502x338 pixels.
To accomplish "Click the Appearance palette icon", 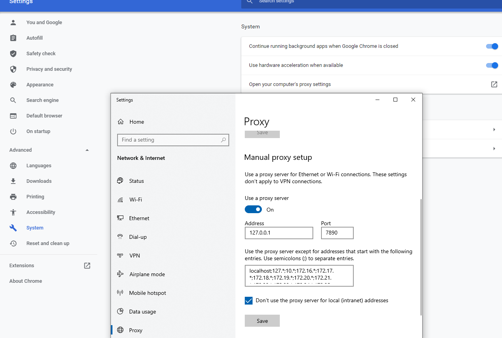I will pyautogui.click(x=13, y=85).
